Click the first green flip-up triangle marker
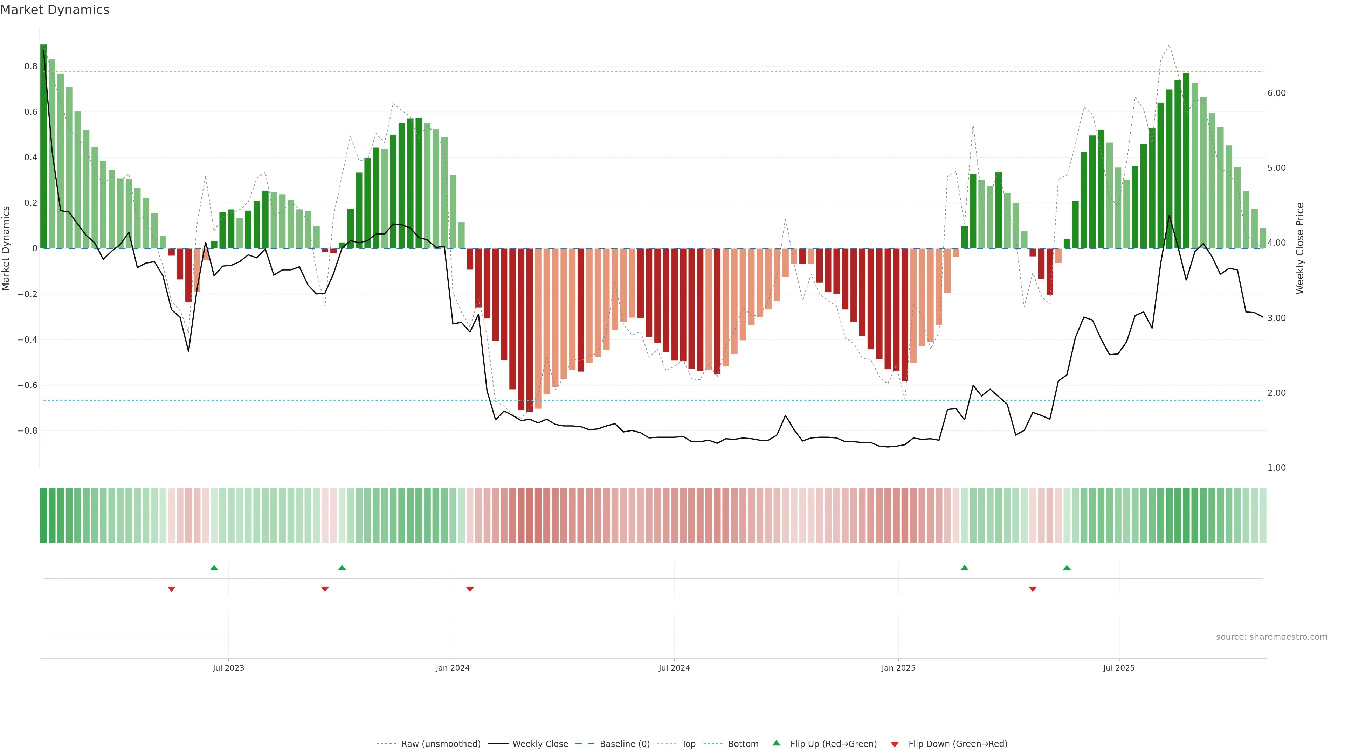This screenshot has height=756, width=1345. click(214, 568)
